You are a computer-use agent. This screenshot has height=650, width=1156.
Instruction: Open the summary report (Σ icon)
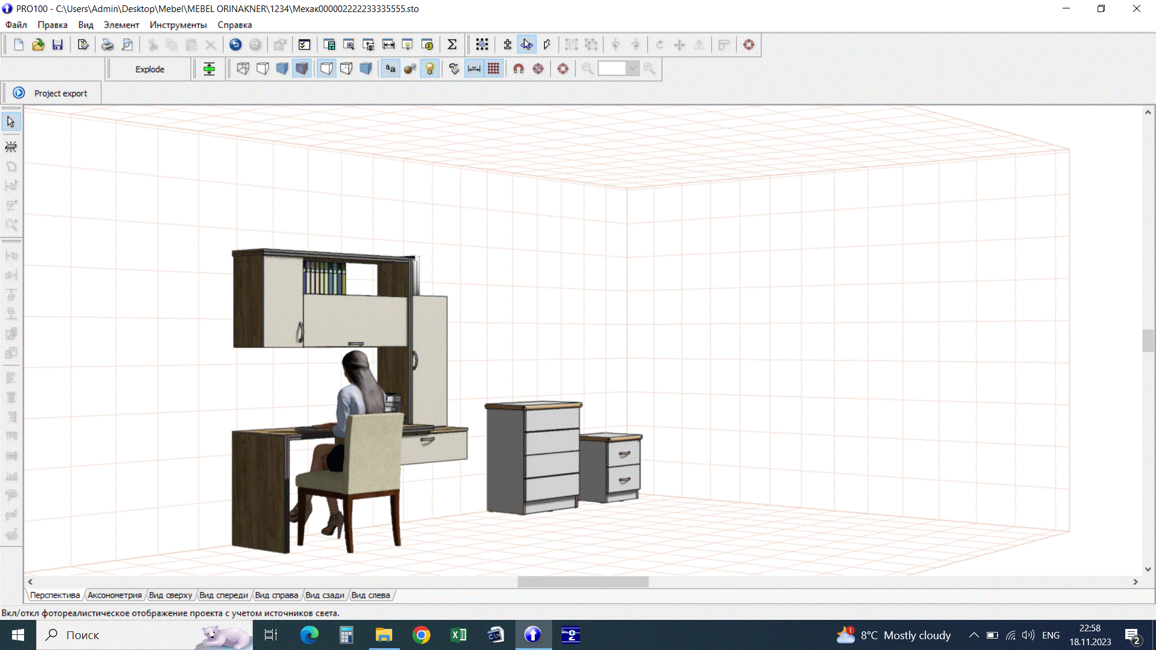[453, 45]
